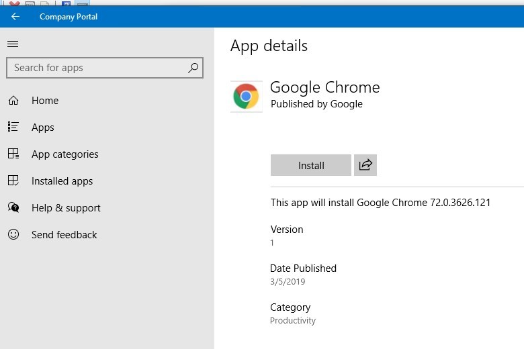Click the back arrow in the header
This screenshot has width=524, height=349.
tap(15, 16)
